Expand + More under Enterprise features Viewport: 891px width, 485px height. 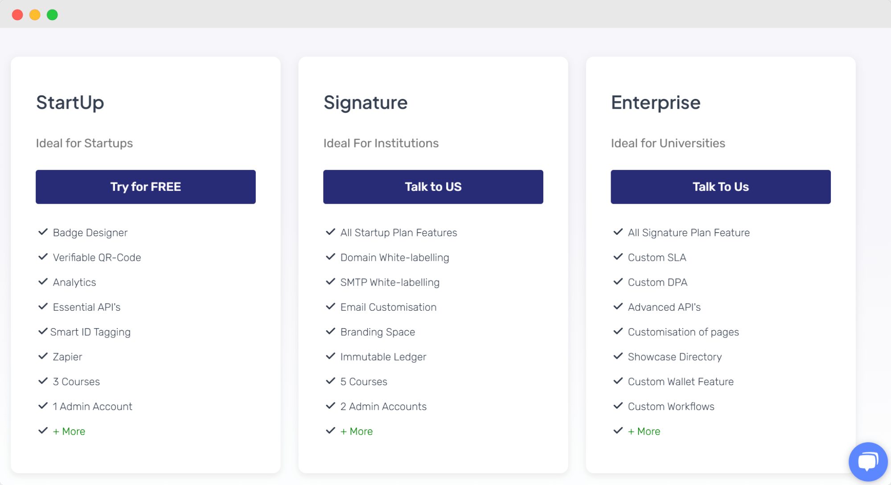644,431
